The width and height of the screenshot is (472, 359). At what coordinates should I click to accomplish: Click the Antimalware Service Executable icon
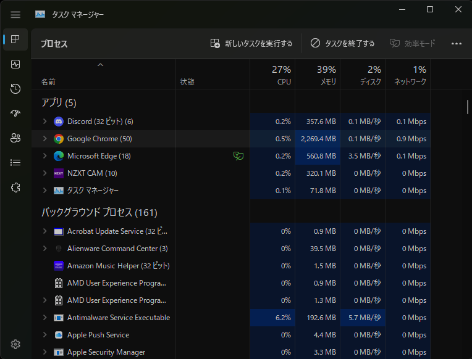tap(59, 318)
